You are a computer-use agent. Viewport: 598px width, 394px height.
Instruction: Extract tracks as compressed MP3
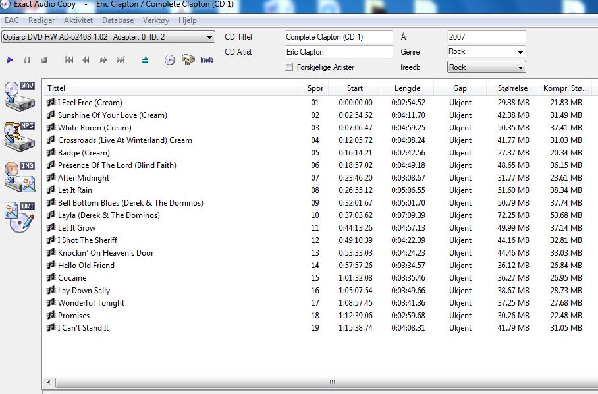pyautogui.click(x=20, y=136)
